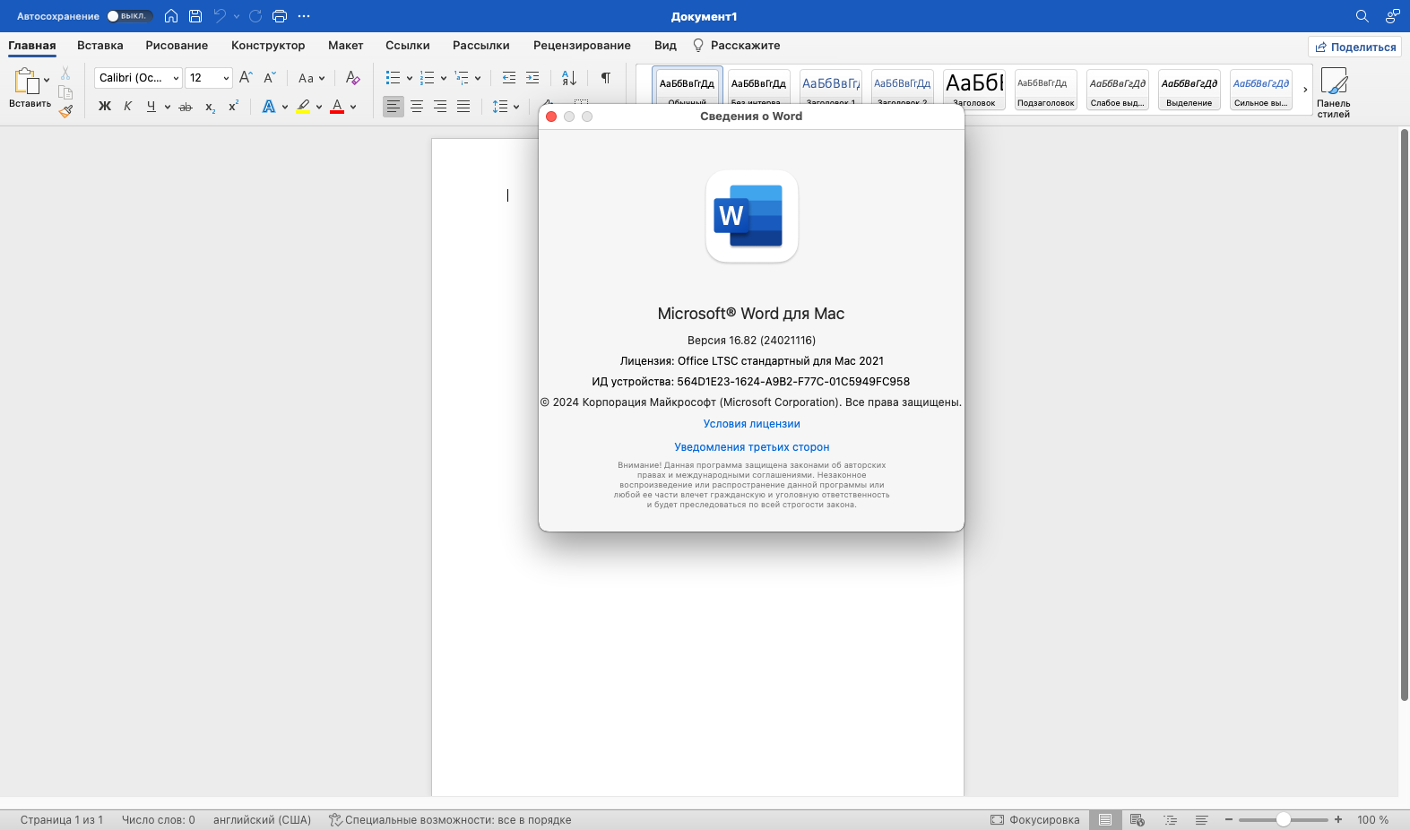The width and height of the screenshot is (1410, 830).
Task: Toggle the AutoSave switch
Action: pos(129,16)
